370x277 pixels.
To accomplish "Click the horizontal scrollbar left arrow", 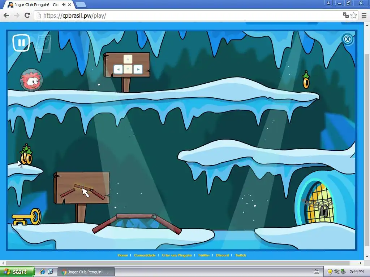I will [x=3, y=263].
